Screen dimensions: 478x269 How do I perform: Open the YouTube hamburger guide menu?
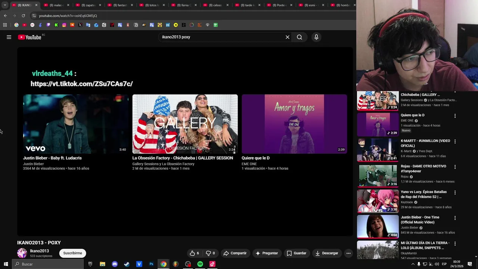coord(9,37)
